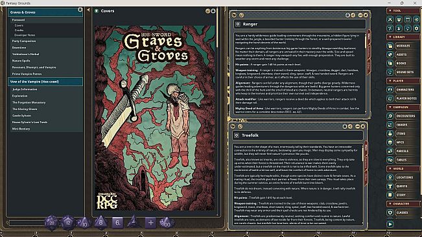Roll the d4 pyramid die

(134, 221)
